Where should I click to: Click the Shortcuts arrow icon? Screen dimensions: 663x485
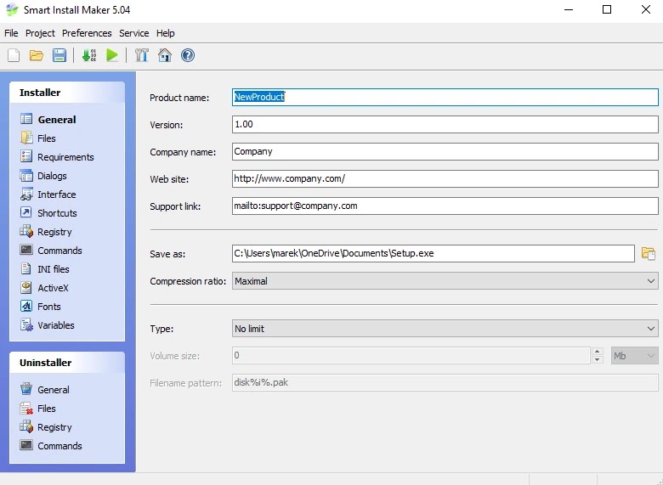[26, 212]
